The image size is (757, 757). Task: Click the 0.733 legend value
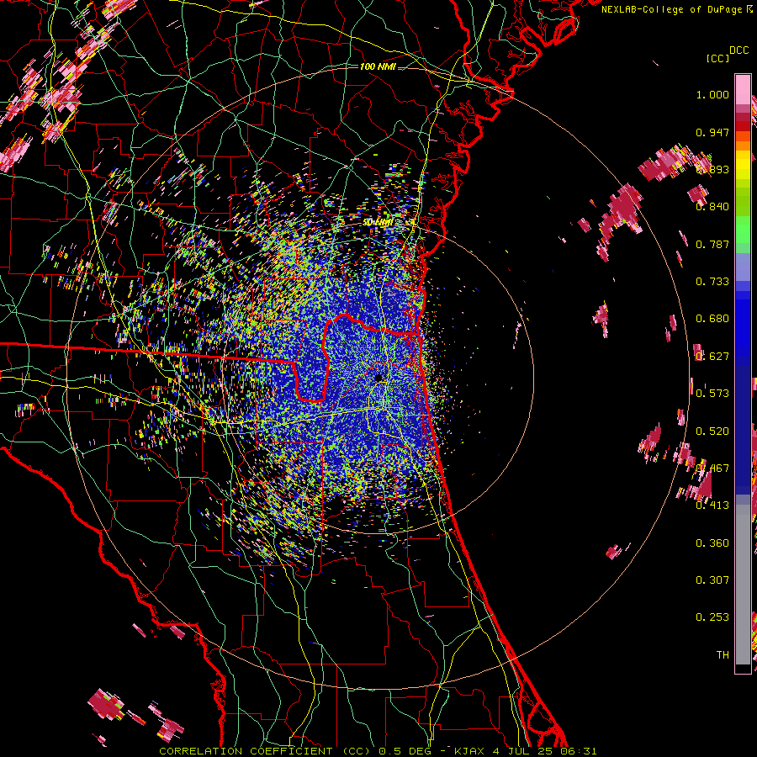[x=712, y=282]
